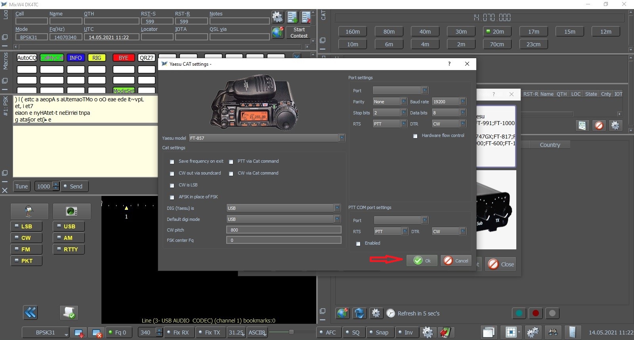This screenshot has width=634, height=340.
Task: Click the double left arrows icon
Action: click(x=31, y=313)
